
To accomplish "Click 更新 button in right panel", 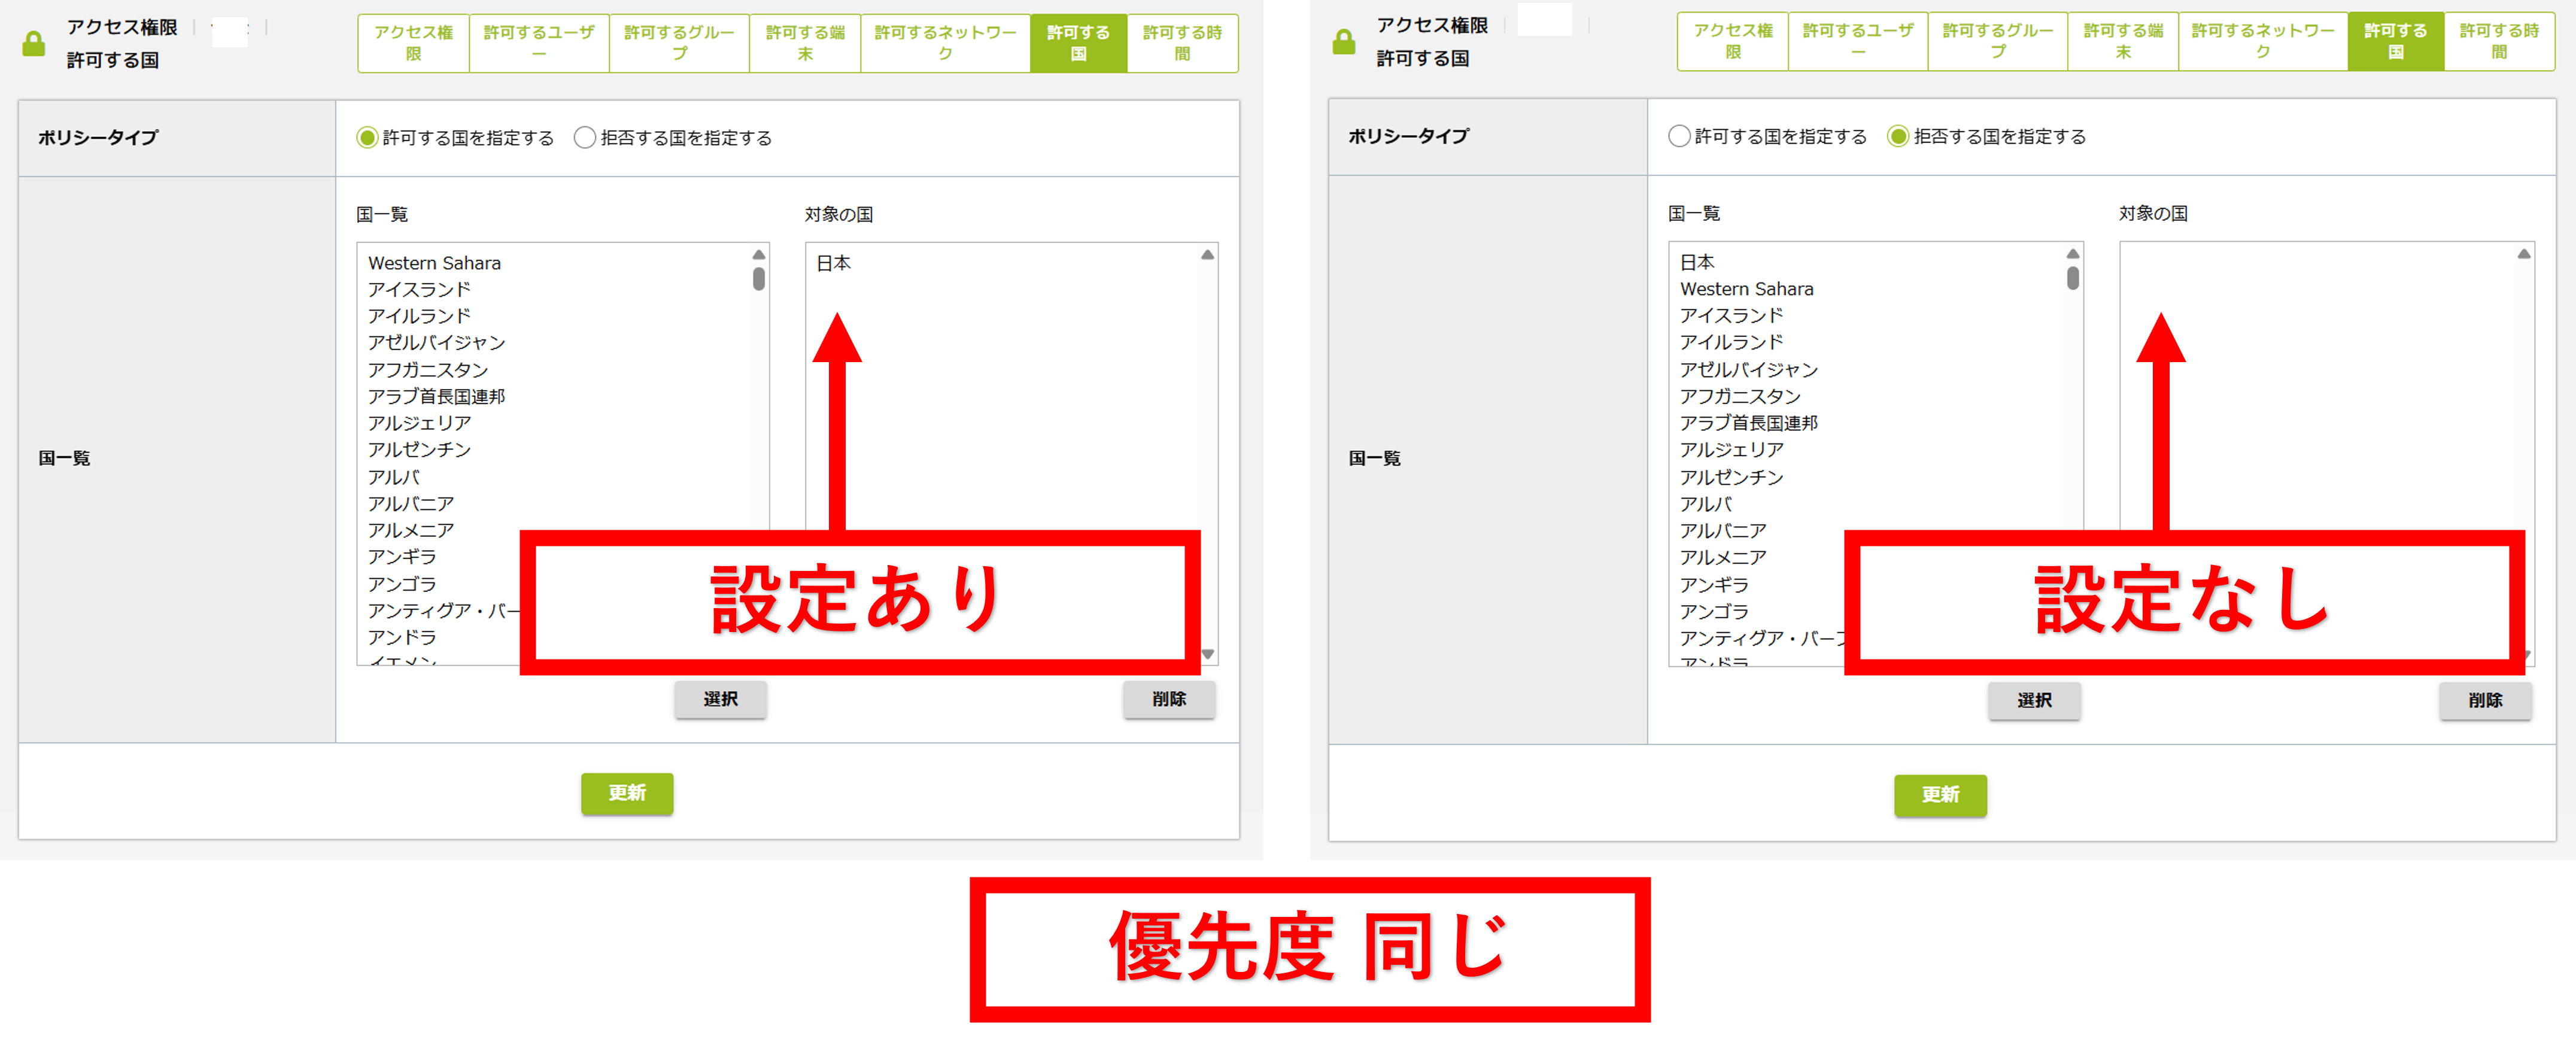I will pyautogui.click(x=1940, y=795).
